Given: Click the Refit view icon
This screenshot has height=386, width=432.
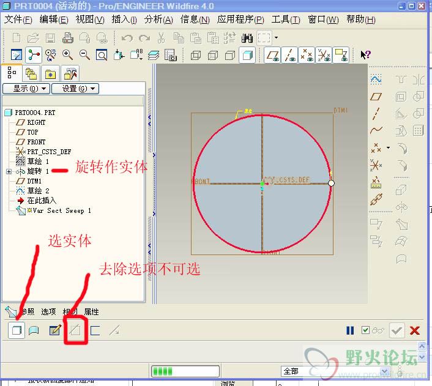Looking at the screenshot, I should click(102, 55).
